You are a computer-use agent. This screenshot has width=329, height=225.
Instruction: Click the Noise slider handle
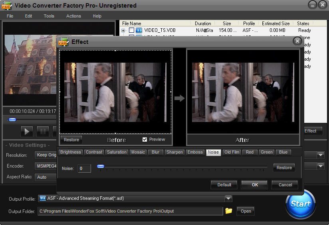[x=101, y=166]
